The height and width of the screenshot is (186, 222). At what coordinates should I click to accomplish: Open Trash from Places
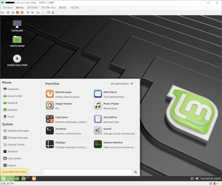(x=8, y=117)
